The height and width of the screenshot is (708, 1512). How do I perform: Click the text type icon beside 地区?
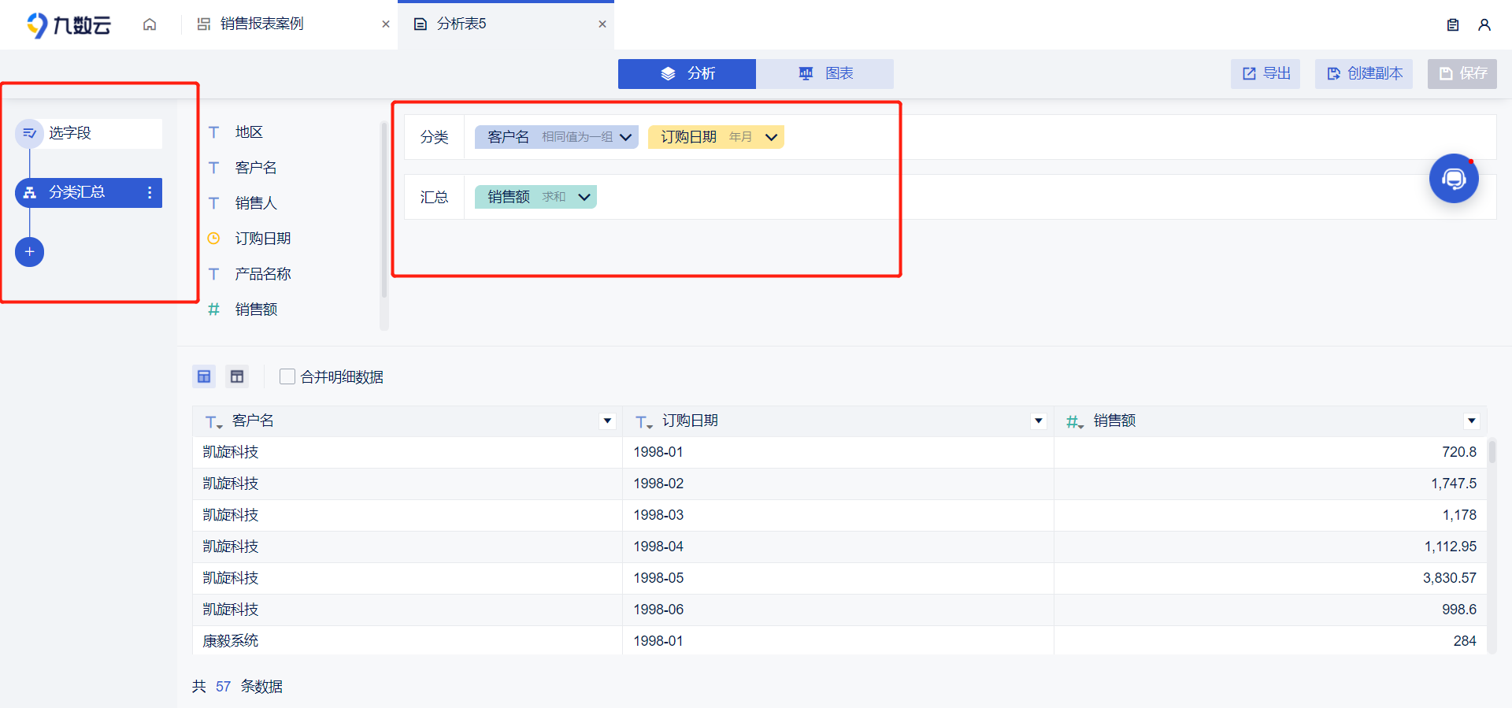213,132
